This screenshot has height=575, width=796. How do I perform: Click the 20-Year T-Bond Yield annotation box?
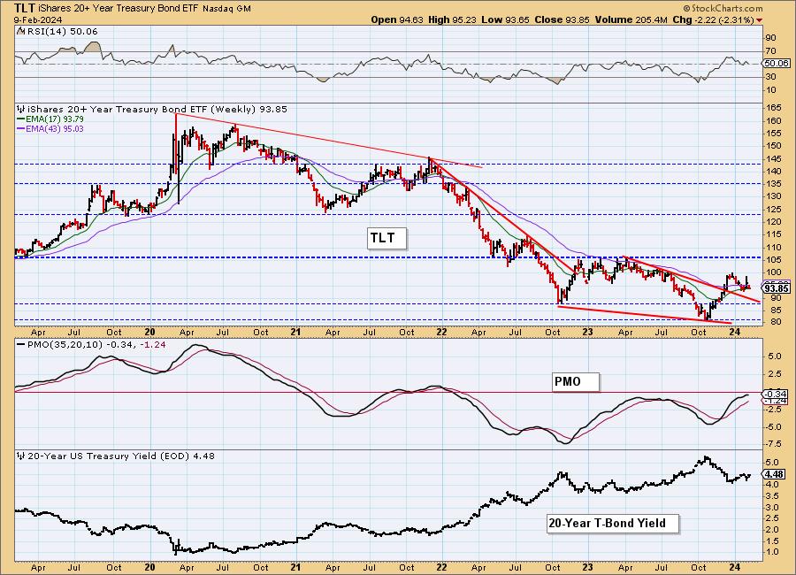pyautogui.click(x=613, y=523)
